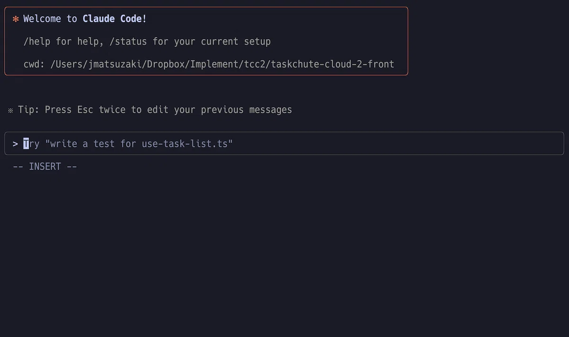Click the cursor block in prompt

pos(26,143)
